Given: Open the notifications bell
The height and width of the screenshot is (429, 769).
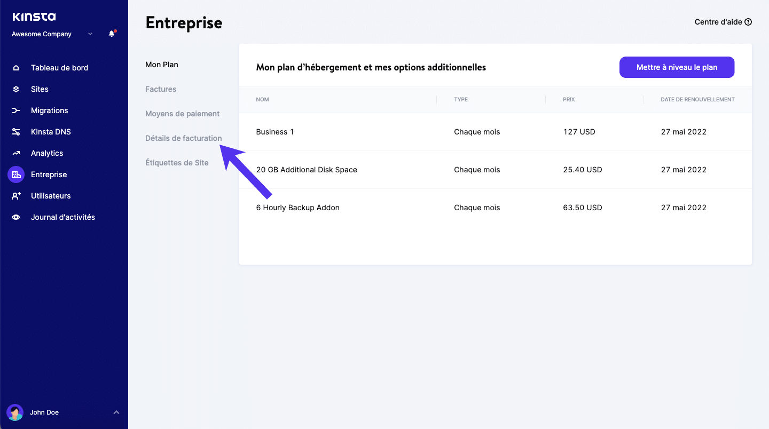Looking at the screenshot, I should click(x=112, y=34).
